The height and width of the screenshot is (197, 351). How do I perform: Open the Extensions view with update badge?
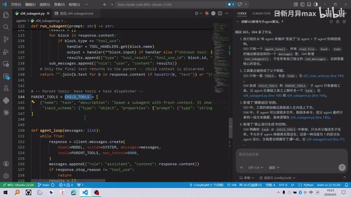click(x=6, y=76)
